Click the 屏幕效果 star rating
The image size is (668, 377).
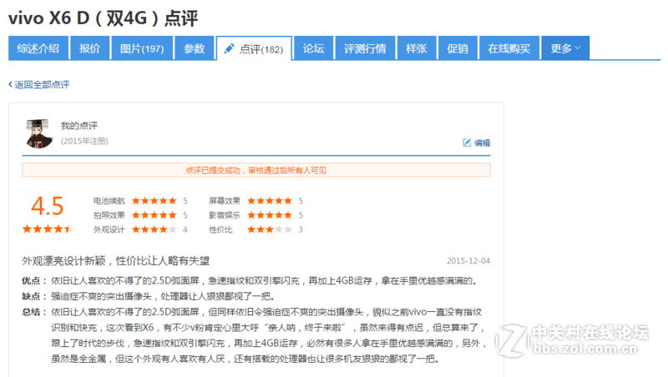click(270, 201)
